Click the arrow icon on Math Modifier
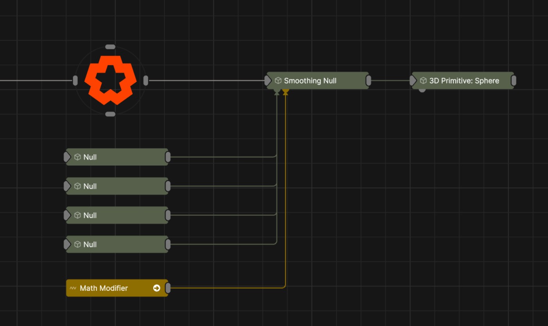 point(157,288)
